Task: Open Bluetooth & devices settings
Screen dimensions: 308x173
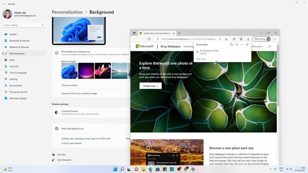Action: click(x=19, y=41)
